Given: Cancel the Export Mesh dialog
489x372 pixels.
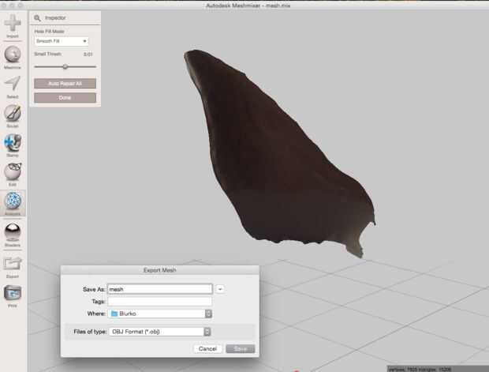Looking at the screenshot, I should click(x=207, y=348).
